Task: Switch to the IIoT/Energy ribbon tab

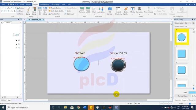Action: click(x=55, y=5)
